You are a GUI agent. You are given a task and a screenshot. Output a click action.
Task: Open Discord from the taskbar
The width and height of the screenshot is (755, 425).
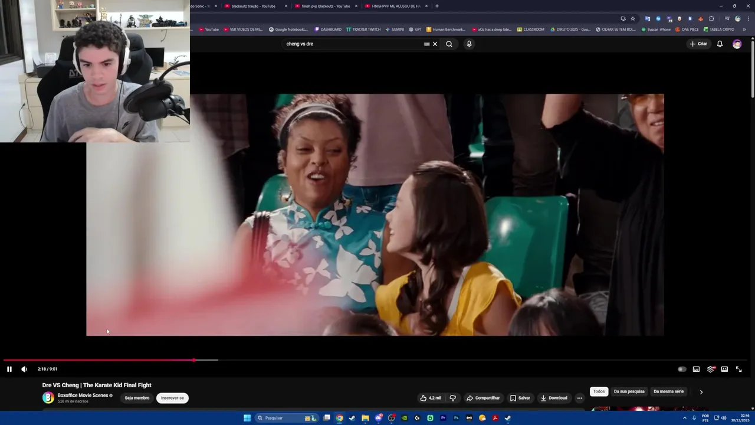(378, 418)
